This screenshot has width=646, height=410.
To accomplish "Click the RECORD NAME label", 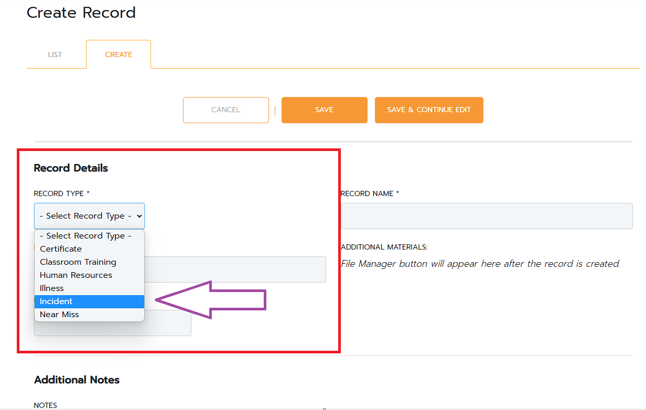I will point(370,193).
